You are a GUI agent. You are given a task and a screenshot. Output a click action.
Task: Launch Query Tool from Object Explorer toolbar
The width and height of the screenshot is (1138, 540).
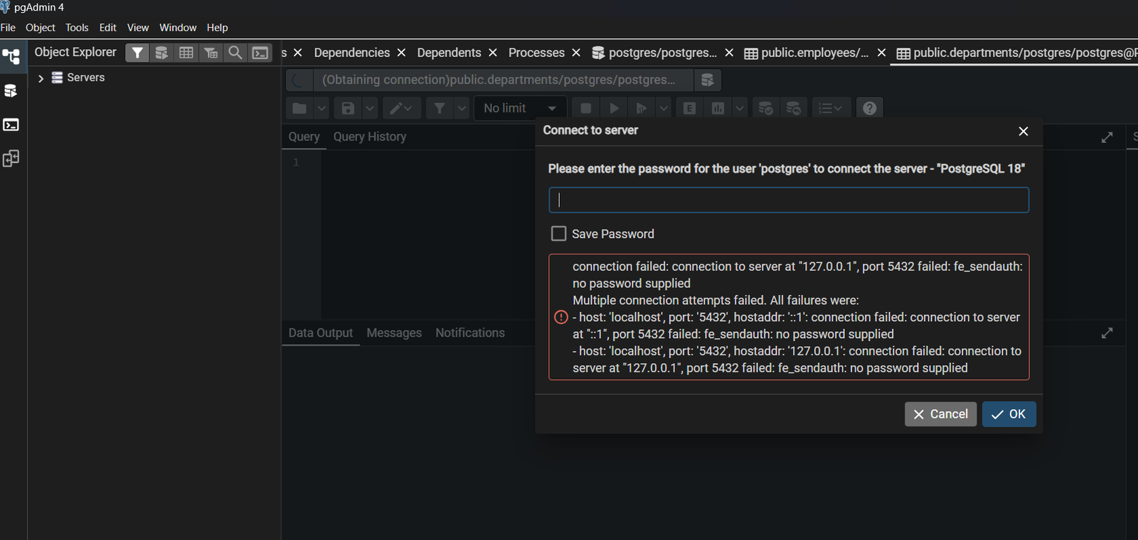pos(161,53)
